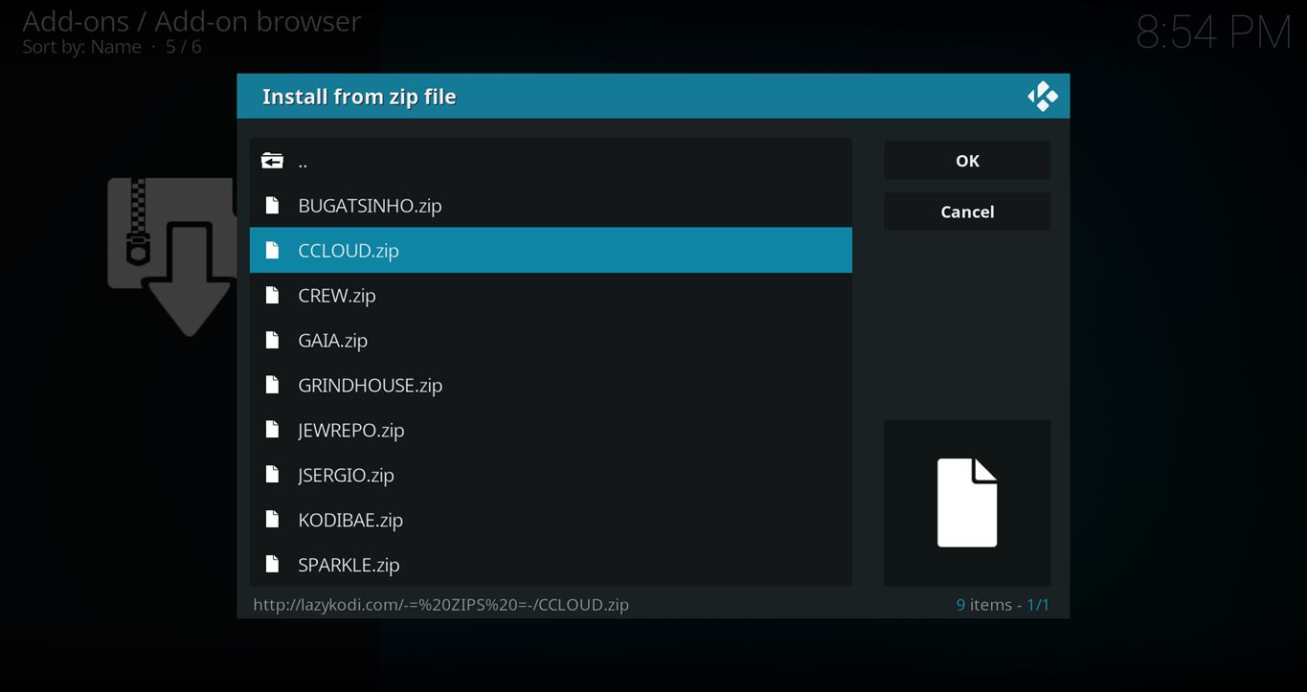The image size is (1307, 692).
Task: Click the large file preview thumbnail
Action: 966,502
